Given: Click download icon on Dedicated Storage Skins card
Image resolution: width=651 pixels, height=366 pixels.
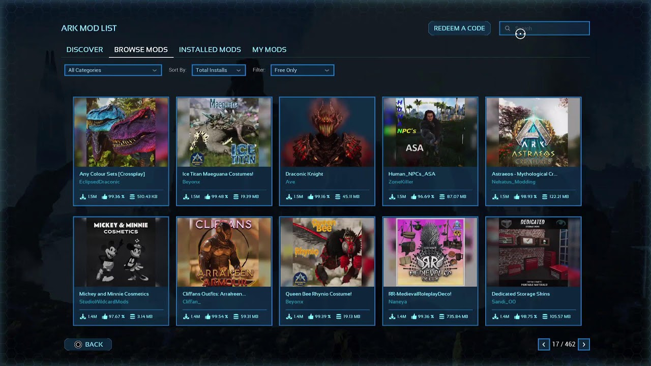Looking at the screenshot, I should click(495, 317).
